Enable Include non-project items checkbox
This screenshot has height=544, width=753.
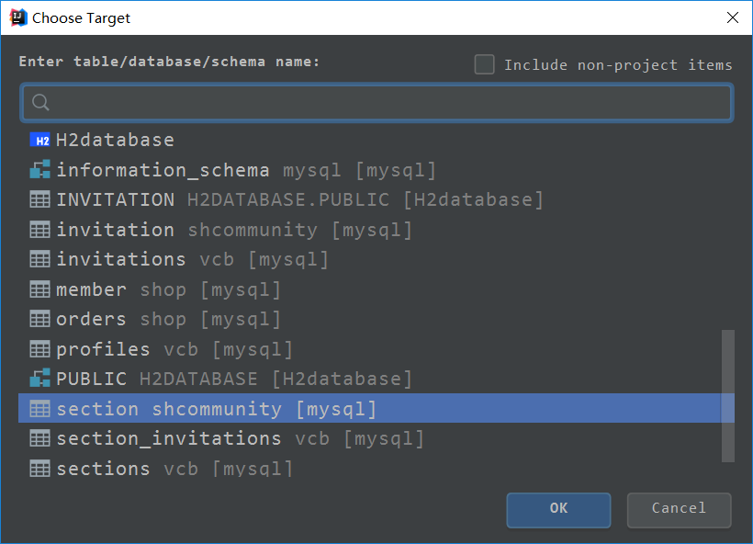[x=485, y=64]
